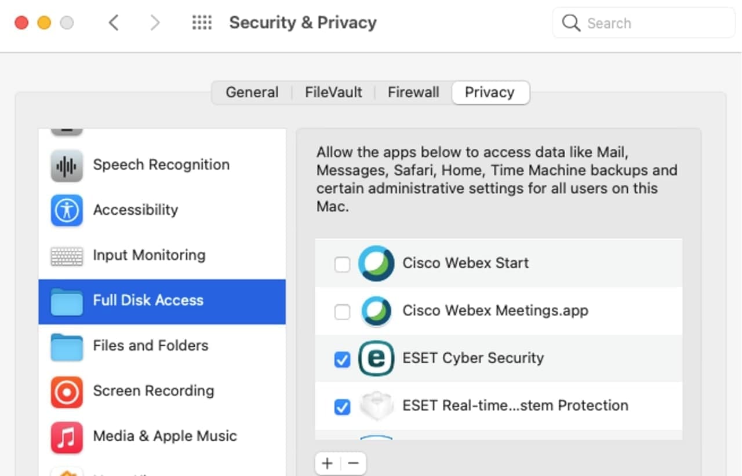Image resolution: width=742 pixels, height=476 pixels.
Task: Click the Files and Folders folder icon
Action: click(x=67, y=346)
